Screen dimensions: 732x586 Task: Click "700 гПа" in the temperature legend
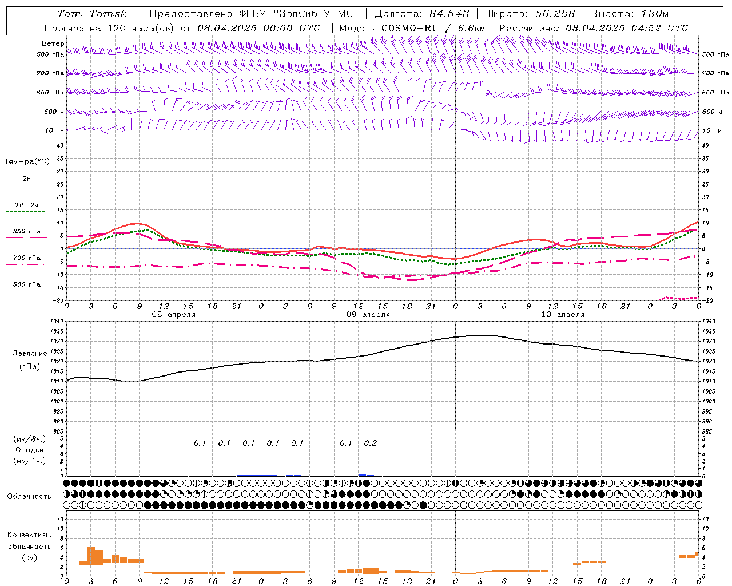pyautogui.click(x=26, y=258)
